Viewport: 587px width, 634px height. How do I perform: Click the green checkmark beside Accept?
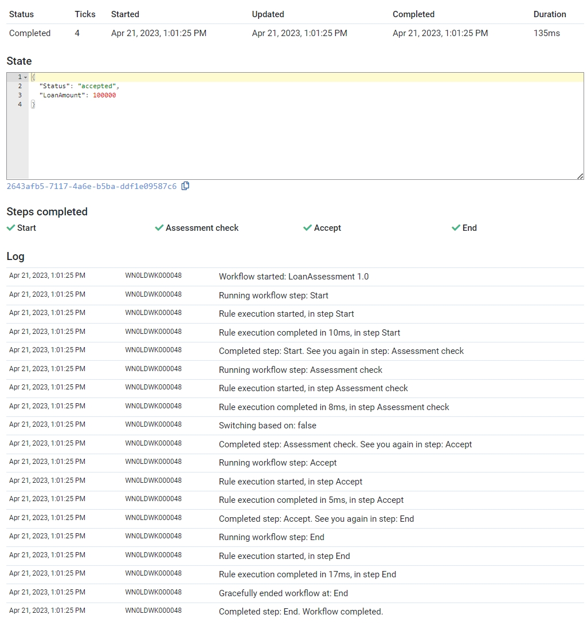pos(308,228)
